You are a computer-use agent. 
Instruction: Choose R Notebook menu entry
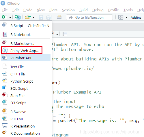(x=26, y=35)
